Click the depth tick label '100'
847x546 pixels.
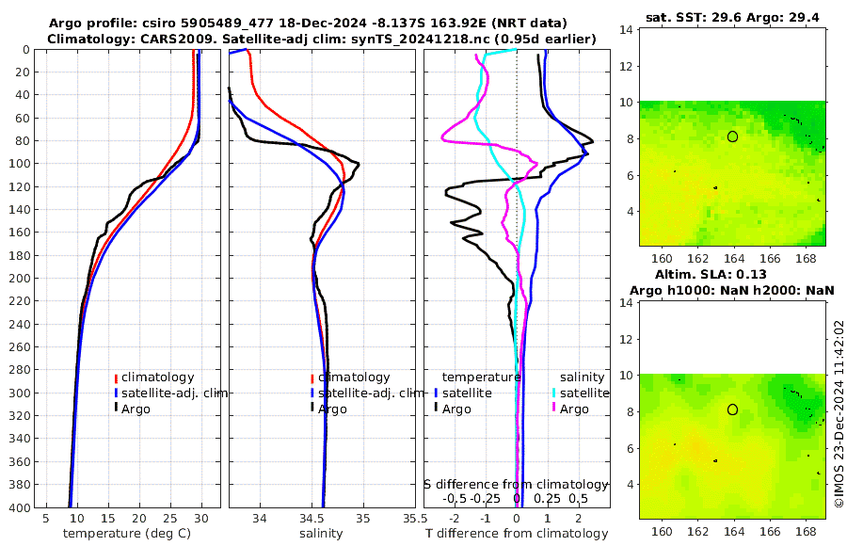coord(20,164)
